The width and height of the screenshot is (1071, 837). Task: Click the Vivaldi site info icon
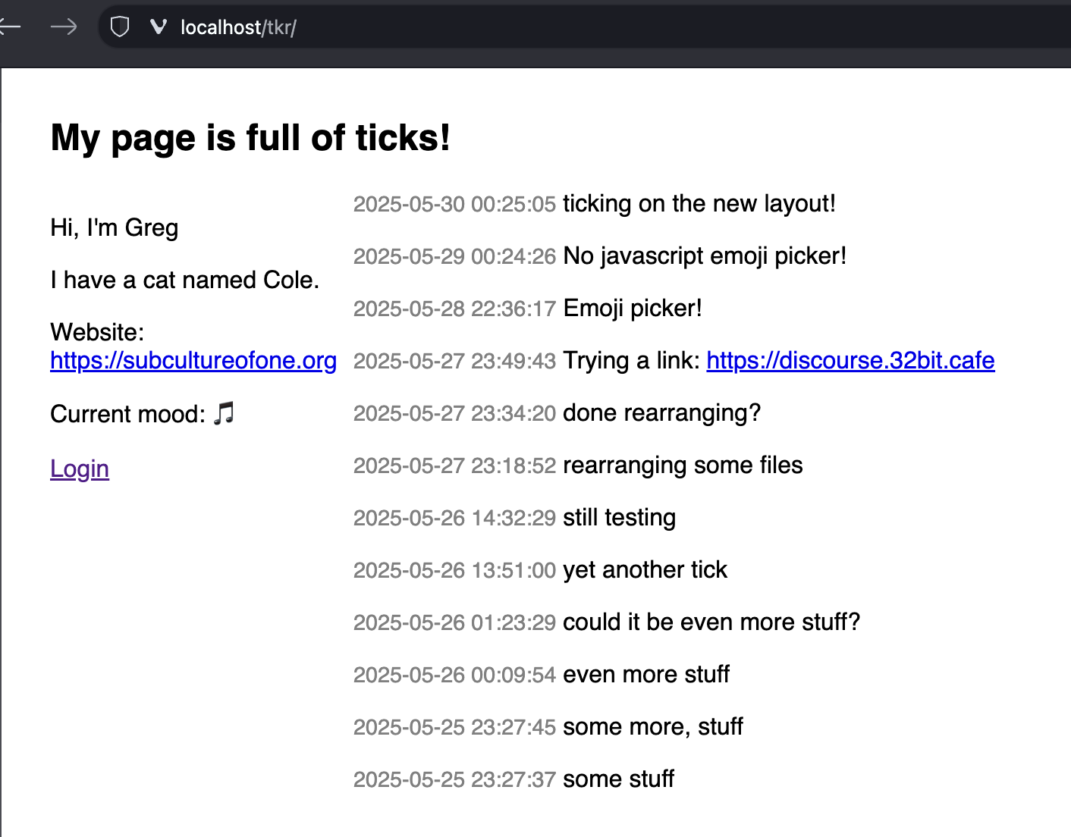click(x=158, y=27)
